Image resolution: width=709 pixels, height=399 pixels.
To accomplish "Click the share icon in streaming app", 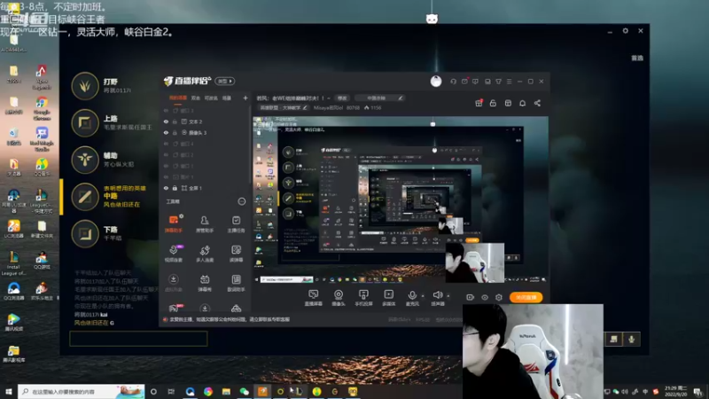I will (x=537, y=103).
